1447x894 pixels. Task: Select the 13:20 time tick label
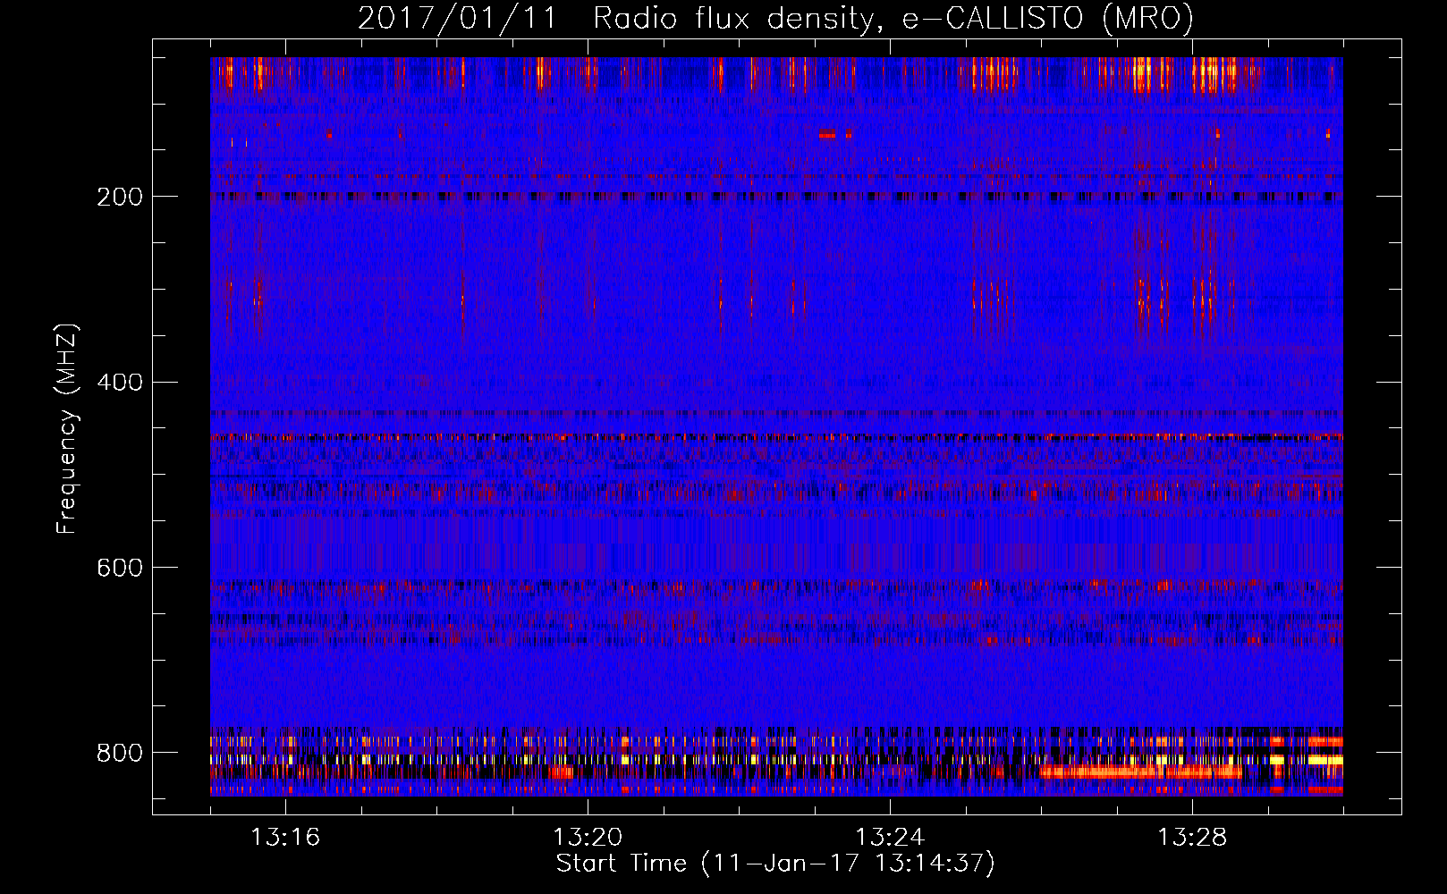(588, 837)
